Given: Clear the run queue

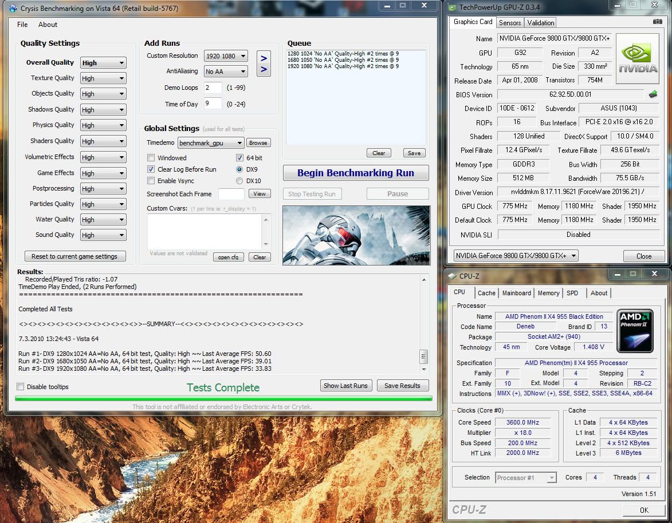Looking at the screenshot, I should tap(379, 153).
